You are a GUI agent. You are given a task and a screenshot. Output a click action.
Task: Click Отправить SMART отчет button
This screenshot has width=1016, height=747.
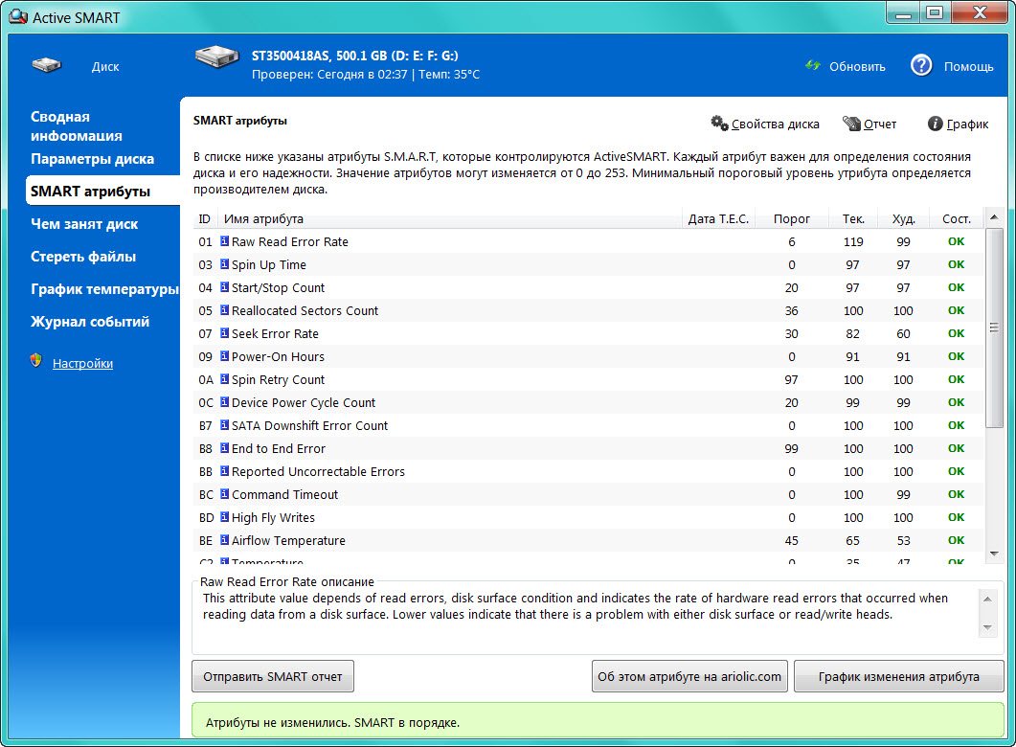click(x=273, y=676)
